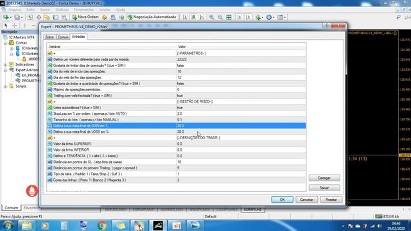Click the Carregar button

click(324, 178)
